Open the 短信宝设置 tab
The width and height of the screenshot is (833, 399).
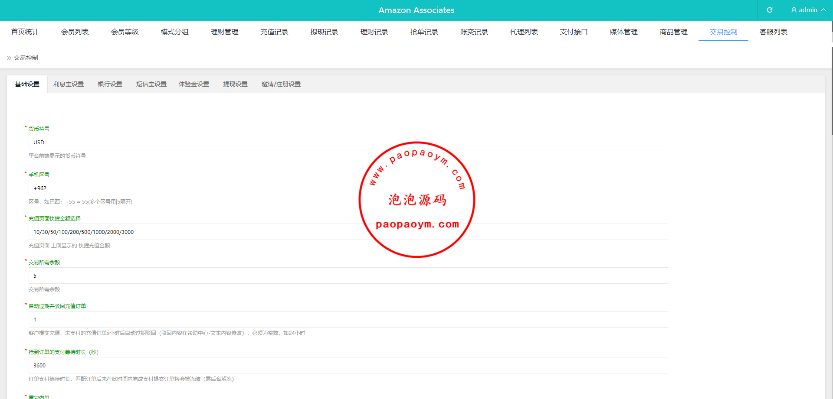(151, 84)
